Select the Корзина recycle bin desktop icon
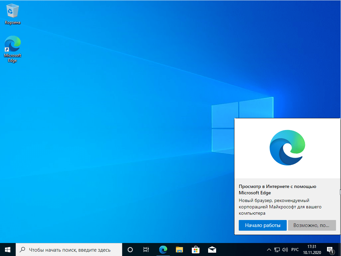 [x=13, y=14]
